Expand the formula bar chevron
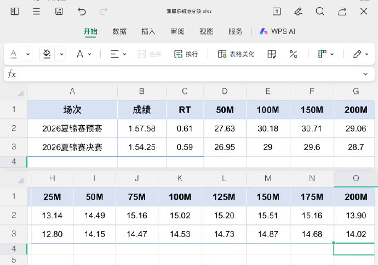Screen dimensions: 378x265 tap(365, 74)
